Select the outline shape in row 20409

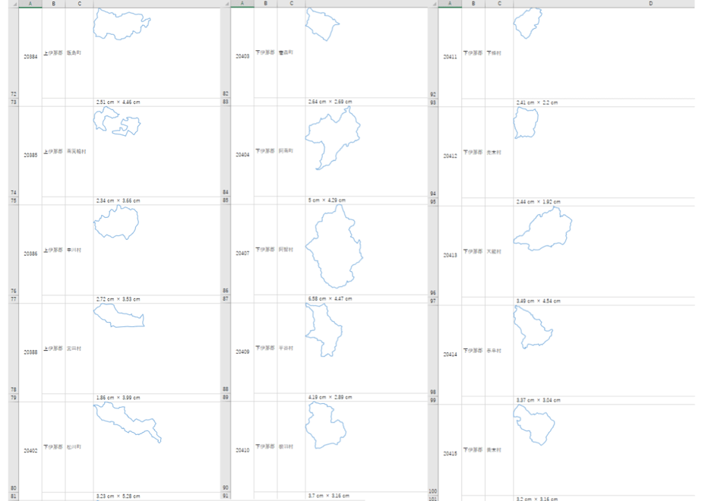point(324,330)
